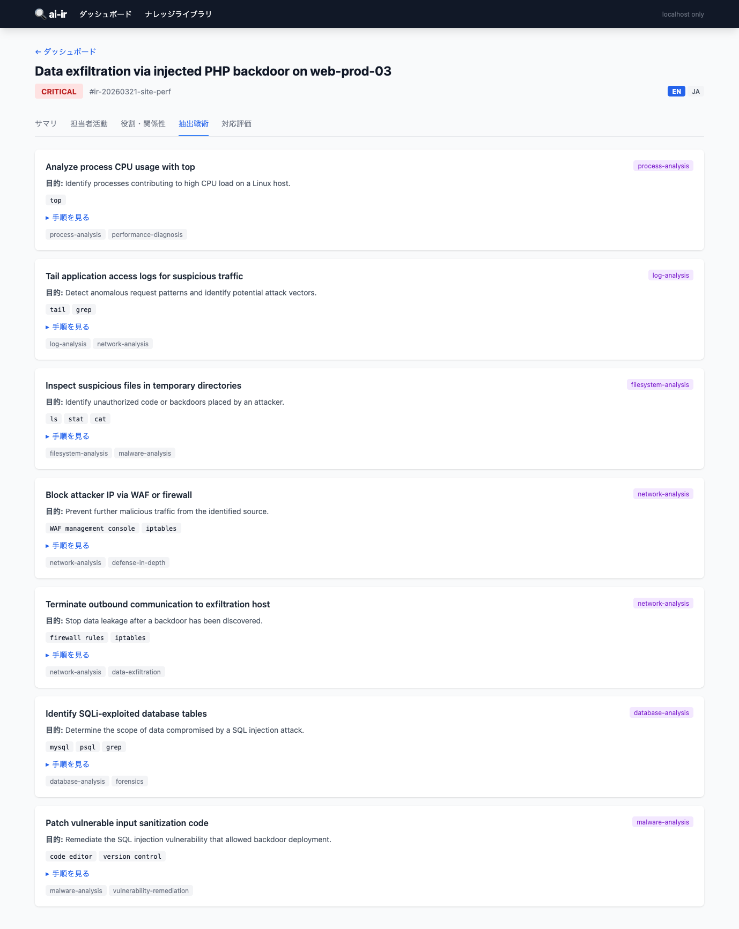This screenshot has height=929, width=739.
Task: Open ダッシュボード in the top navigation bar
Action: tap(106, 14)
